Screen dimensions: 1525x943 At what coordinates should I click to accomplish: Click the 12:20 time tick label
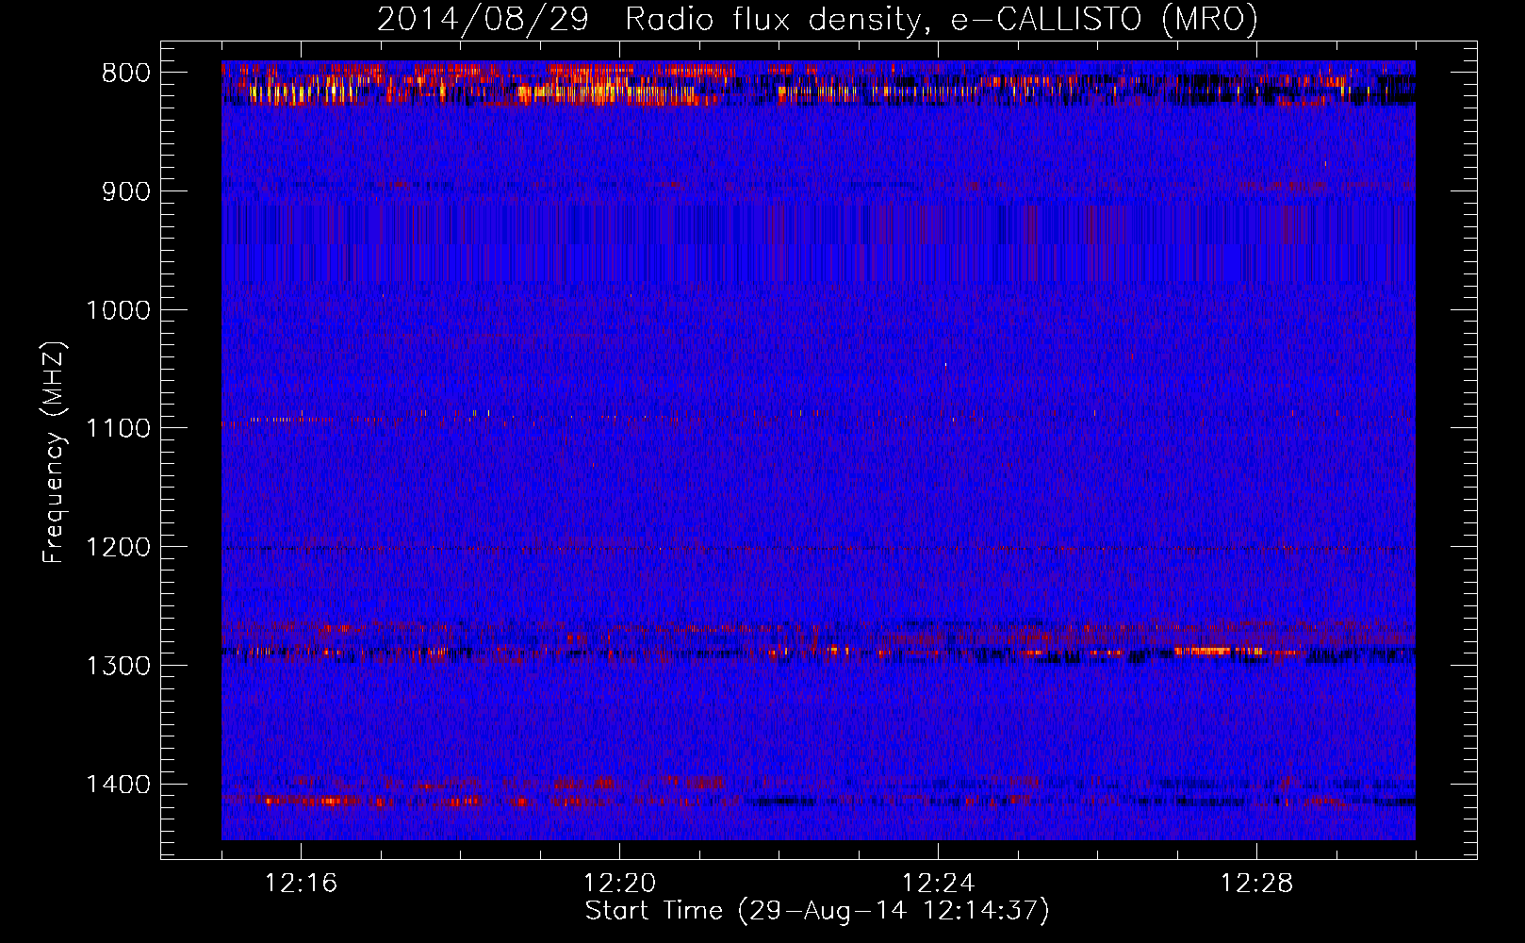619,884
